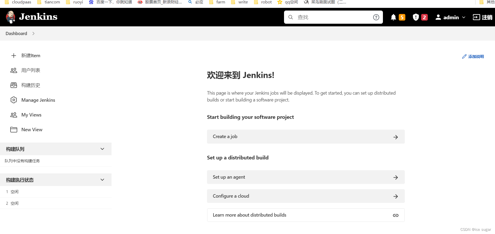Open the farm bookmark folder
The image size is (495, 234).
[217, 2]
